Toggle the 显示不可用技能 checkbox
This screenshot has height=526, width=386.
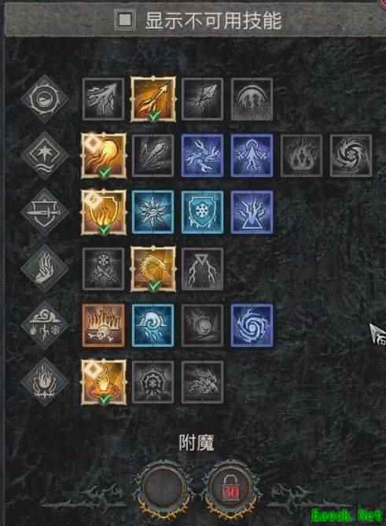click(x=125, y=20)
